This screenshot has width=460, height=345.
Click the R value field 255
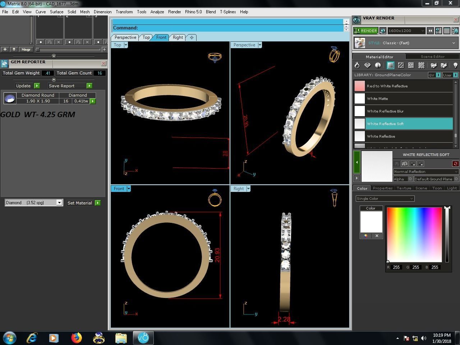click(x=396, y=267)
